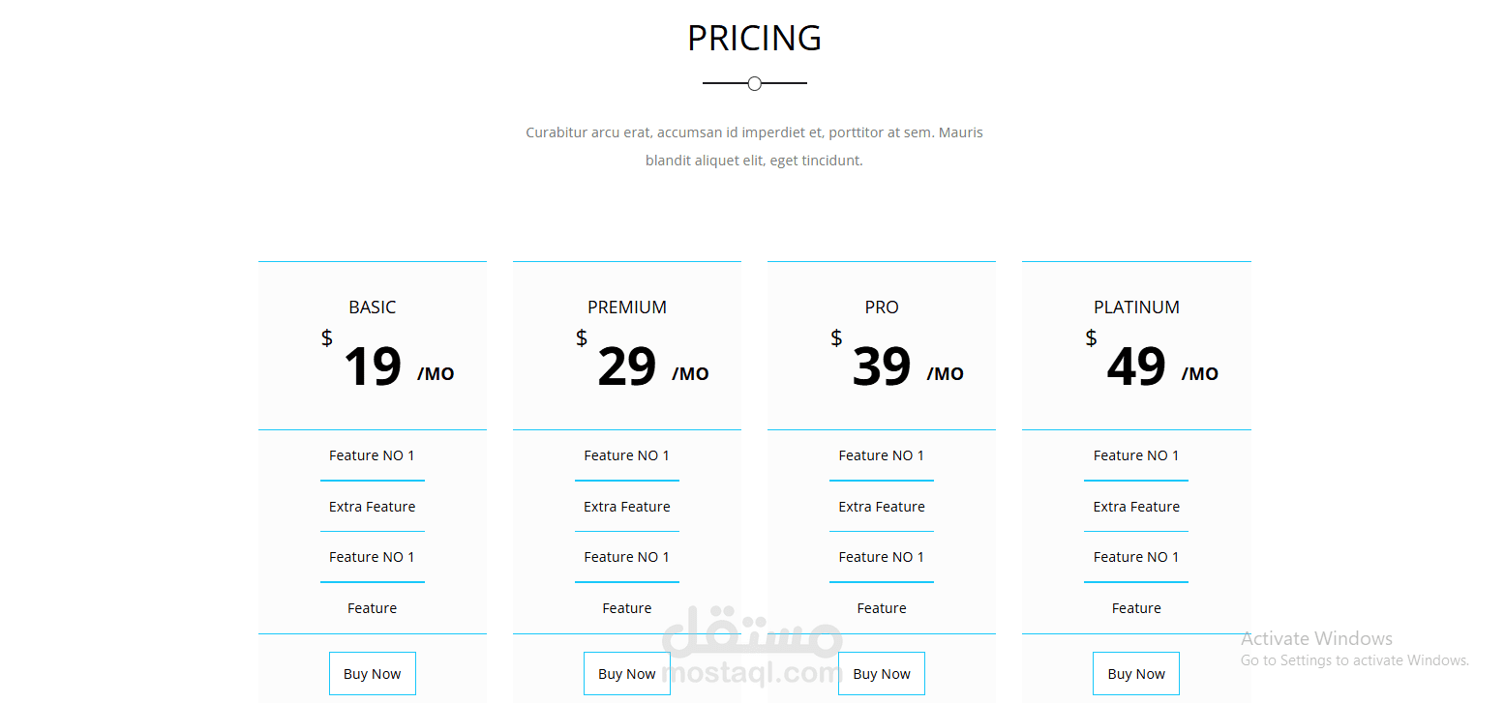The width and height of the screenshot is (1505, 703).
Task: Click Buy Now under the Basic plan
Action: (373, 674)
